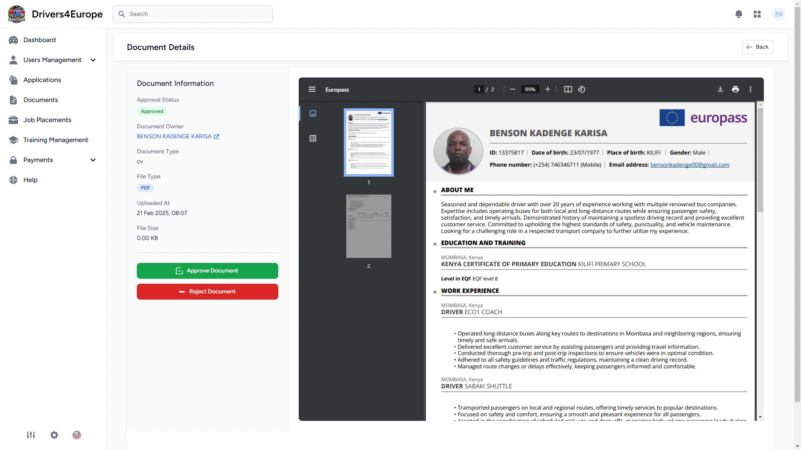Click the Applications sidebar icon
The width and height of the screenshot is (801, 450).
click(x=13, y=80)
